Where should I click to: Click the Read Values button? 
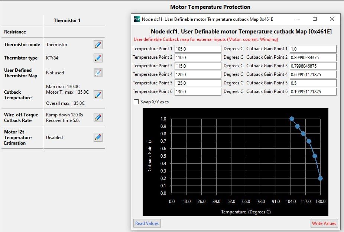tap(147, 223)
